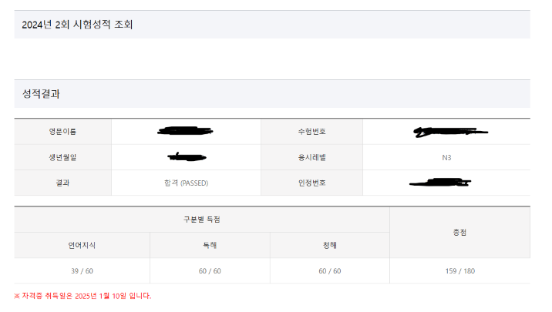Select the 영문이름 label cell
Viewport: 552px width, 312px height.
point(62,132)
